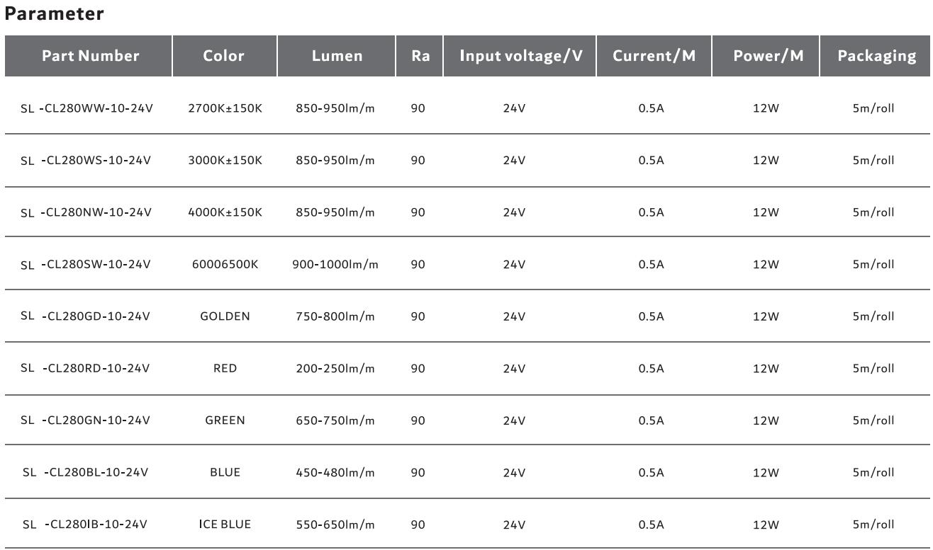Click the Part Number column header
Screen dimensions: 933x550
point(90,56)
